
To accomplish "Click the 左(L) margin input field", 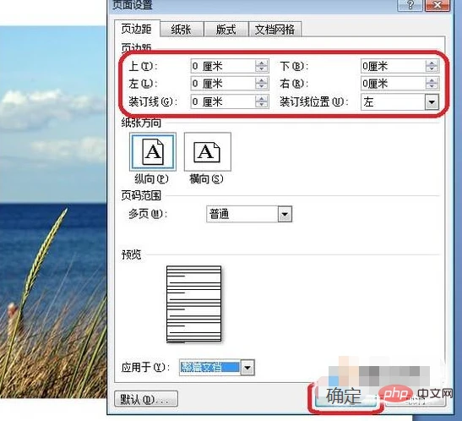I will pyautogui.click(x=223, y=84).
